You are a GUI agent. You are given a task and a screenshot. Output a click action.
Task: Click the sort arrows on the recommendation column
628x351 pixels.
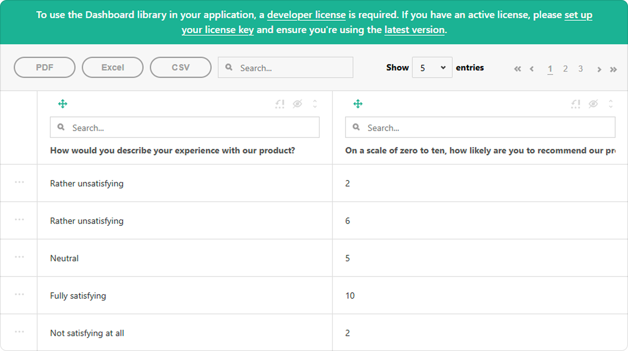pyautogui.click(x=611, y=104)
